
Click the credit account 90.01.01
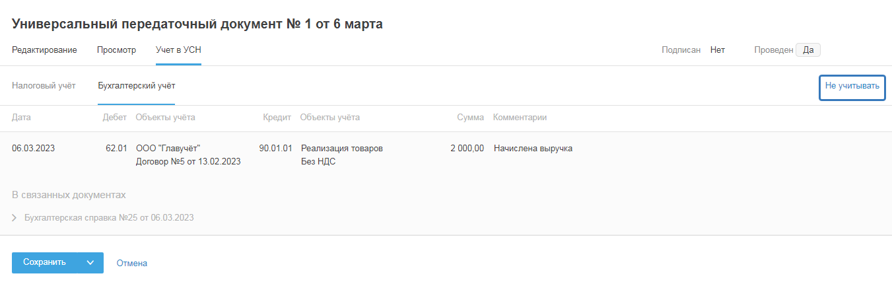pos(275,149)
